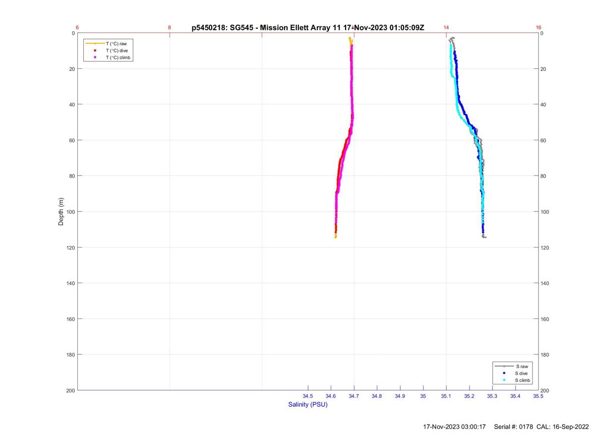This screenshot has height=439, width=595.
Task: Click the gray line sample beside 'S raw'
Action: (504, 366)
